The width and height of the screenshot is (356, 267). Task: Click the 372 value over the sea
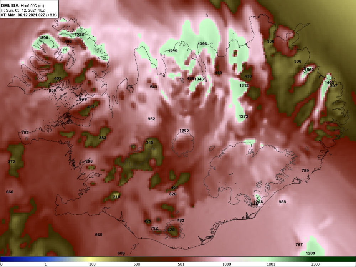coord(12,162)
